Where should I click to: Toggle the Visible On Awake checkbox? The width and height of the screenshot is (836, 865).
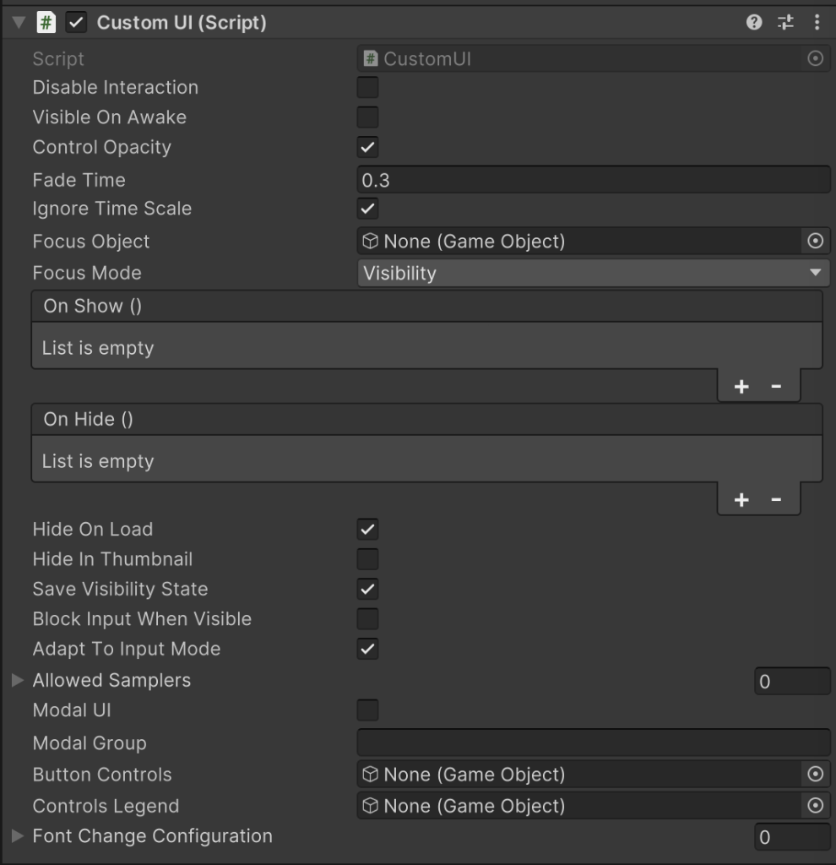point(368,117)
